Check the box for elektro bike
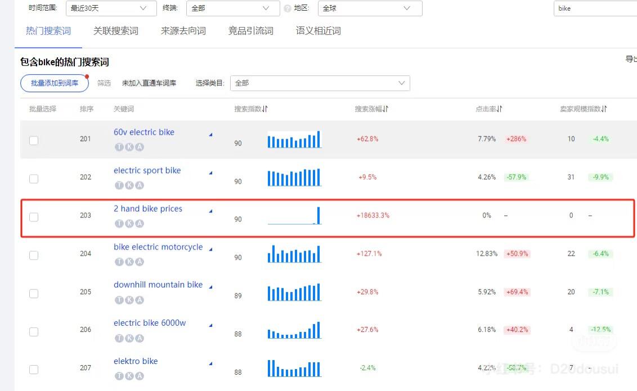The width and height of the screenshot is (637, 391). point(34,370)
